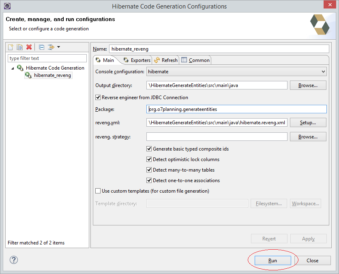The height and width of the screenshot is (274, 339).
Task: Open Setup for reveng.xml
Action: click(x=308, y=123)
